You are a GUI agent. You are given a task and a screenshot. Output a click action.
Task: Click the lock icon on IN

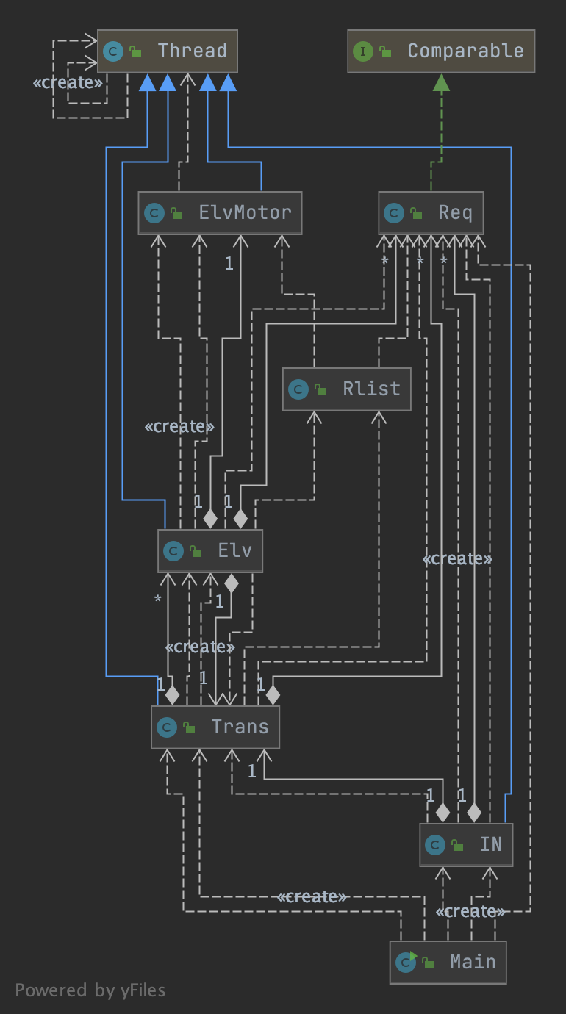pos(457,845)
